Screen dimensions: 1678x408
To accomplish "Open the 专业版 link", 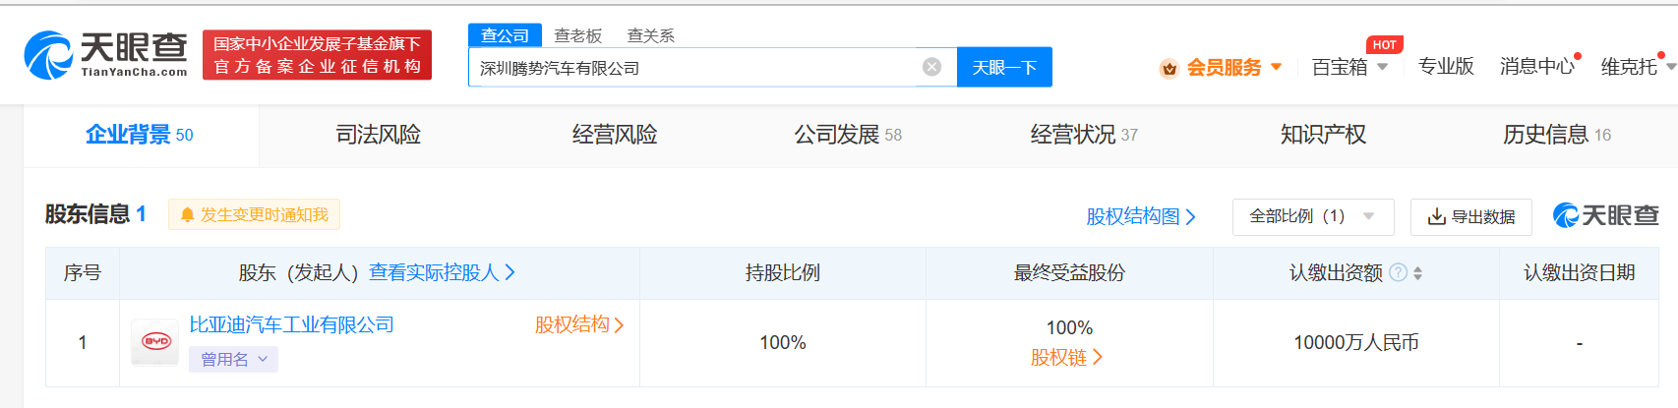I will pyautogui.click(x=1446, y=66).
